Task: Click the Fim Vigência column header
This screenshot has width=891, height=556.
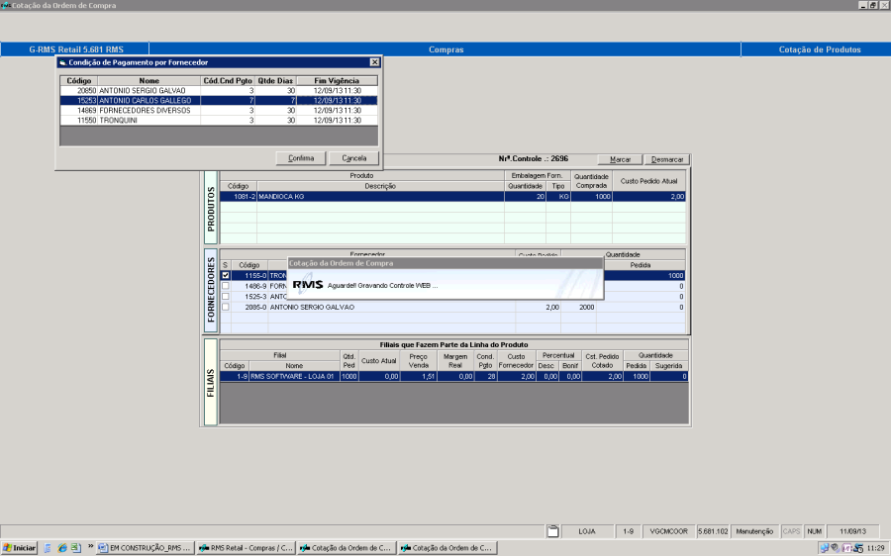Action: tap(337, 81)
